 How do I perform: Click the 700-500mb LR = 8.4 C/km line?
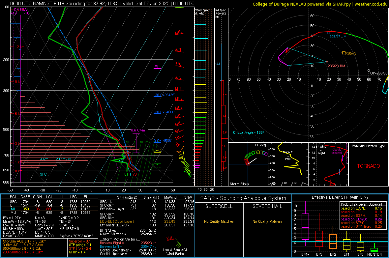point(23,252)
